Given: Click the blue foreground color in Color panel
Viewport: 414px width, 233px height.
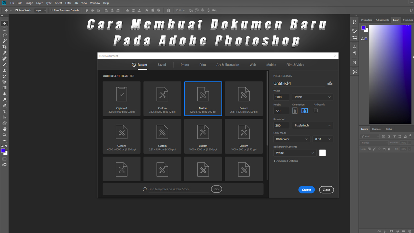Looking at the screenshot, I should pyautogui.click(x=364, y=28).
